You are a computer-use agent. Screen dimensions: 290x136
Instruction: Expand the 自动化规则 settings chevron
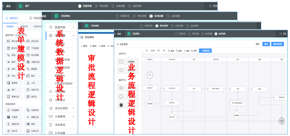[73, 108]
